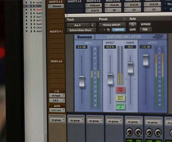Open the Aux 4 track selector dropdown
The height and width of the screenshot is (142, 172).
(x=78, y=25)
